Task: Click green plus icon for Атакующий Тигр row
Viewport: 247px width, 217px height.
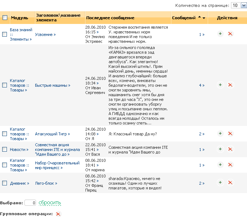Action: pyautogui.click(x=220, y=134)
